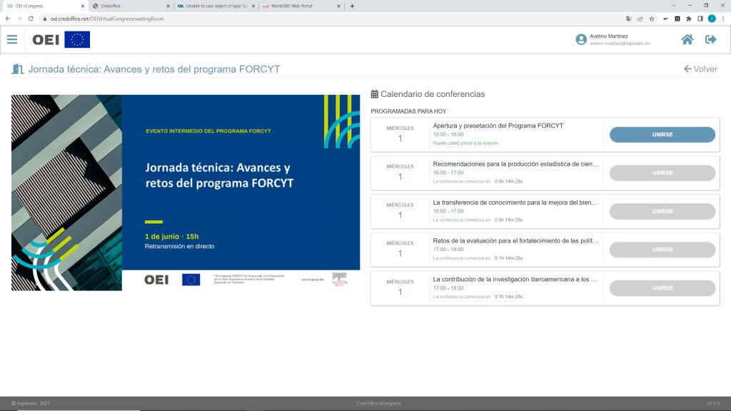Screen dimensions: 731x411
Task: Open the browser extensions puzzle icon
Action: (689, 19)
